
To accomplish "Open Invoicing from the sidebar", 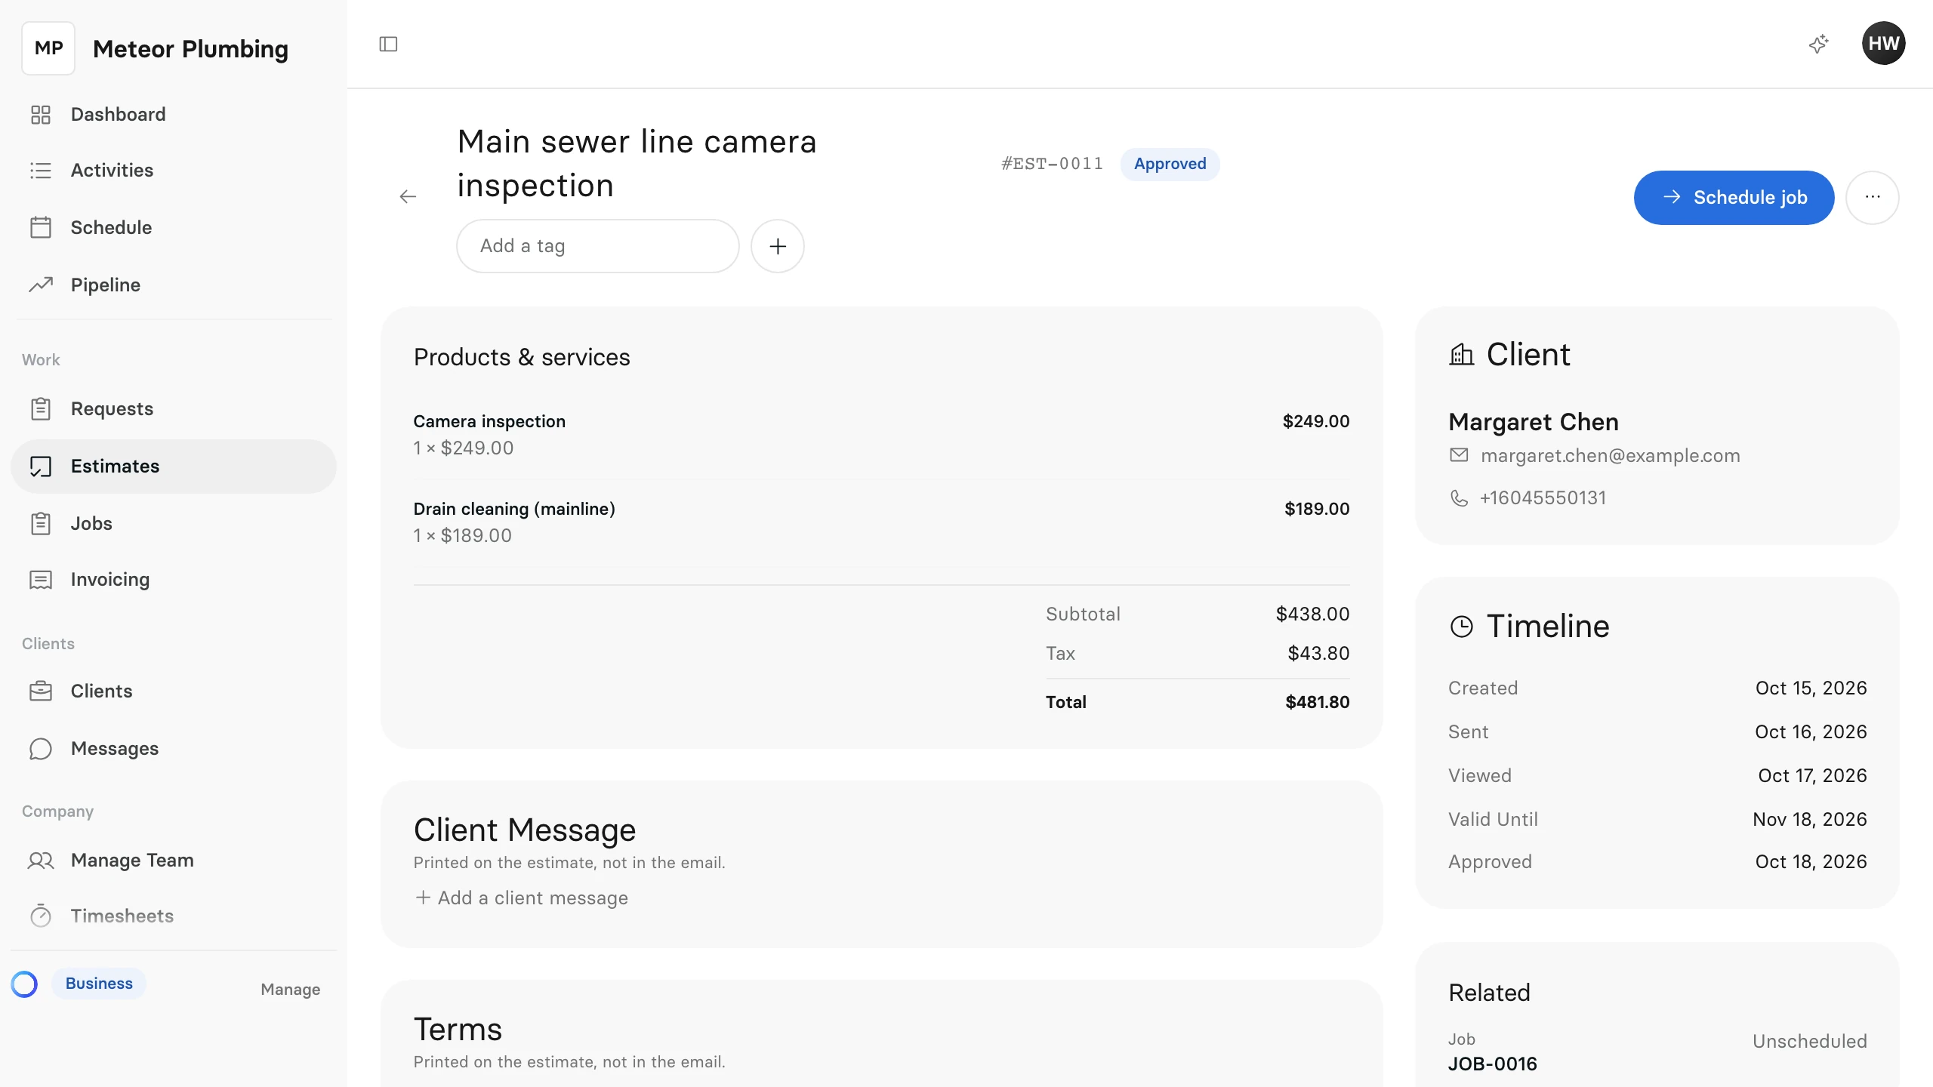I will pos(174,580).
